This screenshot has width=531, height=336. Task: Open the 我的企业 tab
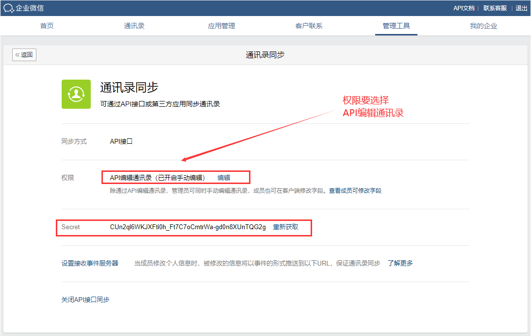coord(483,26)
